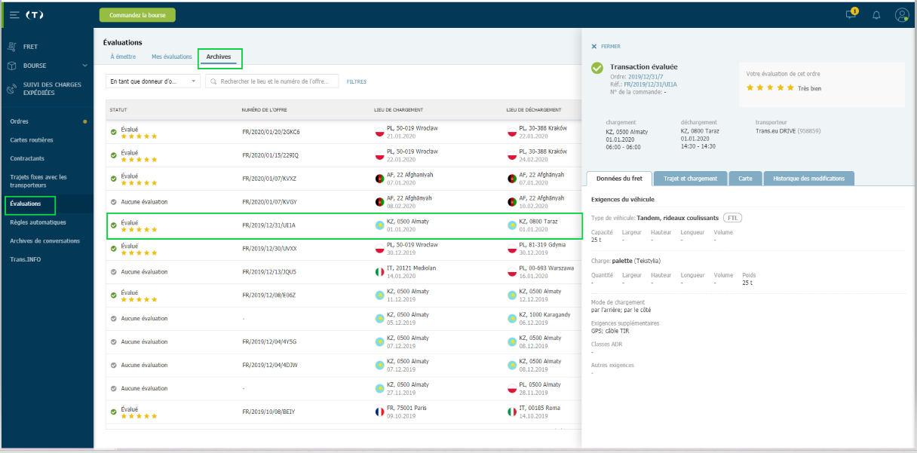Image resolution: width=917 pixels, height=453 pixels.
Task: Click Italian flag beside 00185 Roma
Action: pos(512,412)
